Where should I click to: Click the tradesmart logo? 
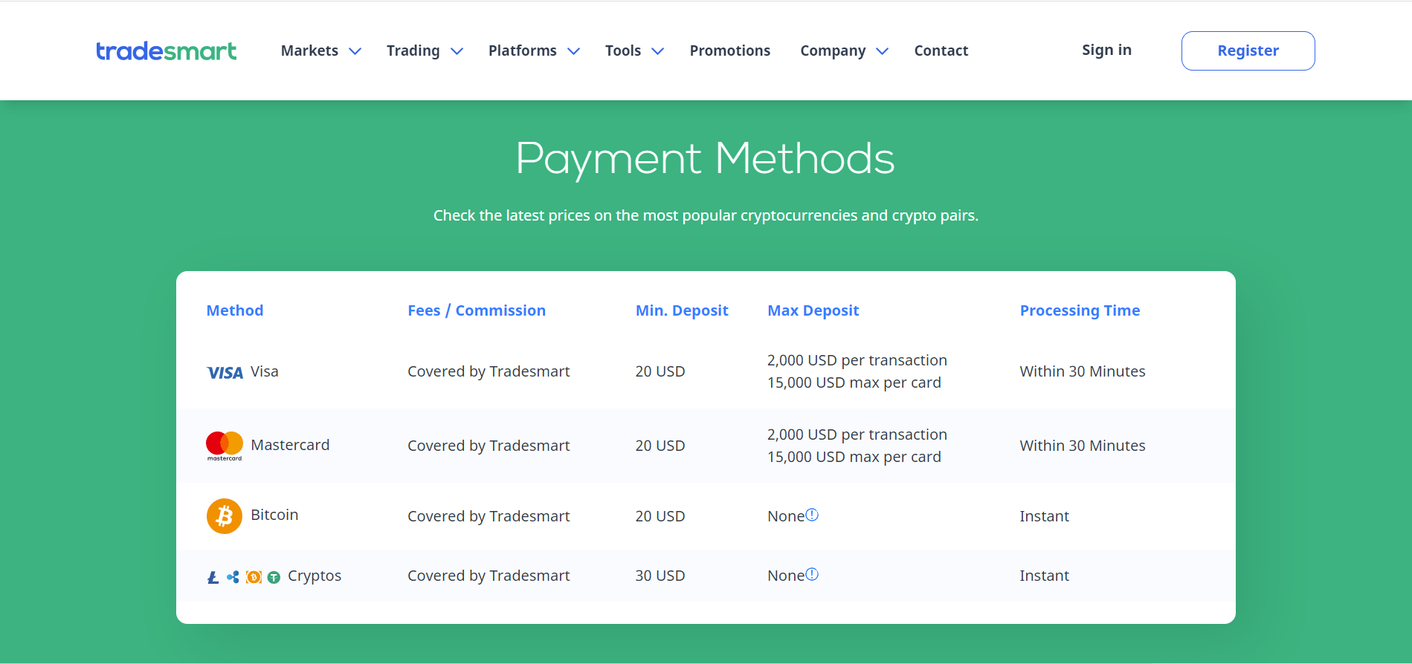(167, 51)
